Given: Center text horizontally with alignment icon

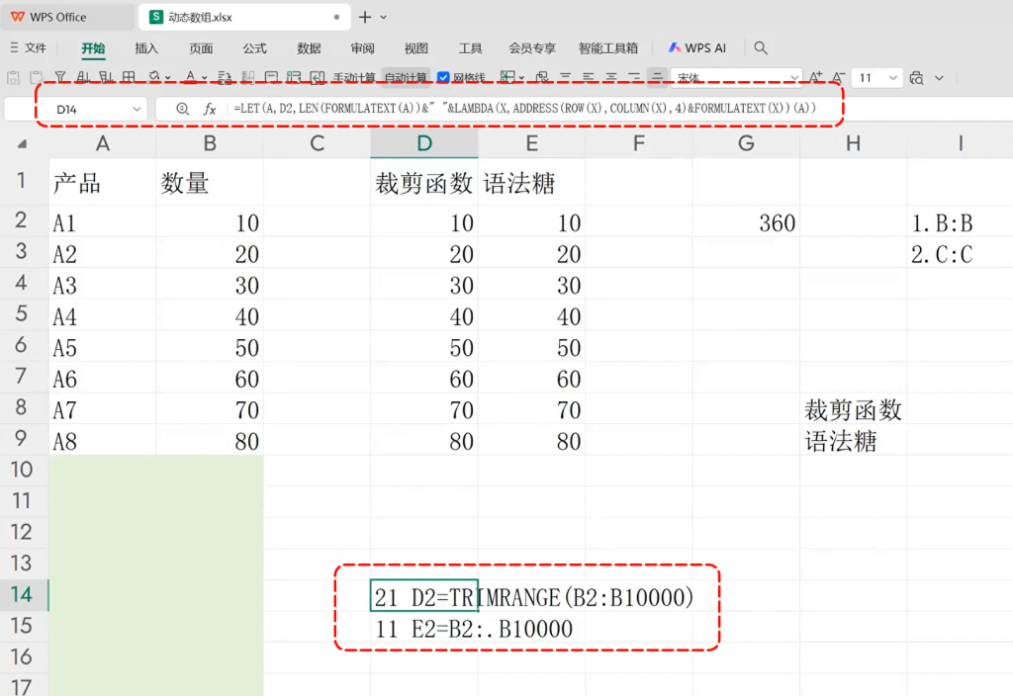Looking at the screenshot, I should (x=610, y=77).
